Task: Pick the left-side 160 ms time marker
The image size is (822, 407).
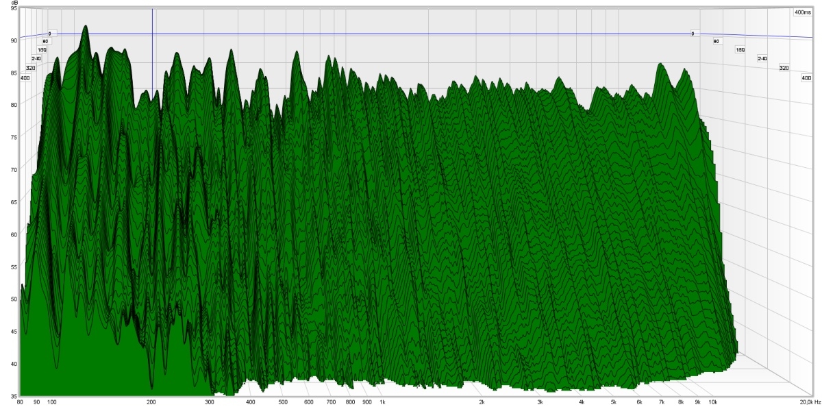Action: [x=42, y=50]
